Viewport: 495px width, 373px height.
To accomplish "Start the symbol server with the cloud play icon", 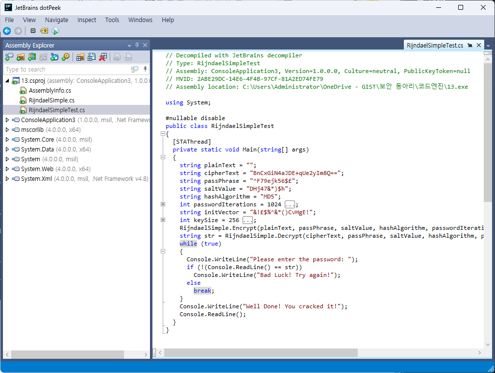I will 55,31.
